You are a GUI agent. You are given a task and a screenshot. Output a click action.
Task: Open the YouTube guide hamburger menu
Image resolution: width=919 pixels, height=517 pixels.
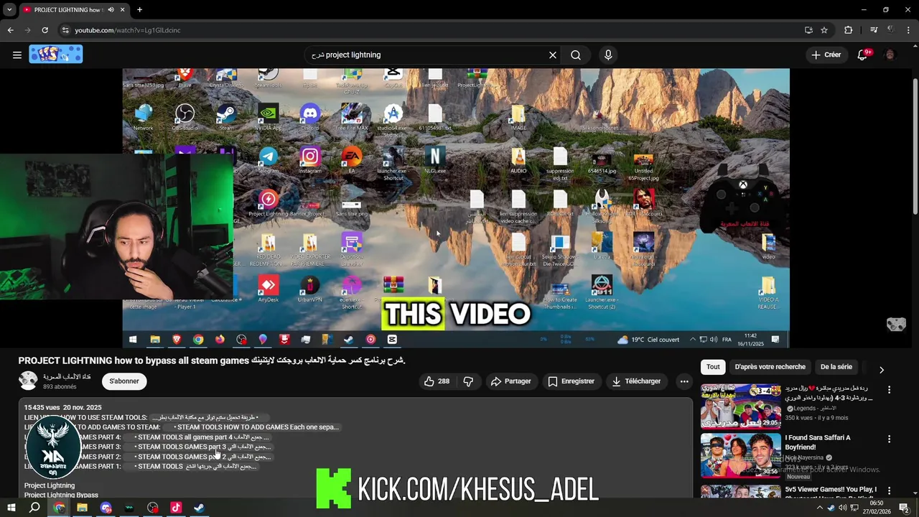[x=17, y=55]
